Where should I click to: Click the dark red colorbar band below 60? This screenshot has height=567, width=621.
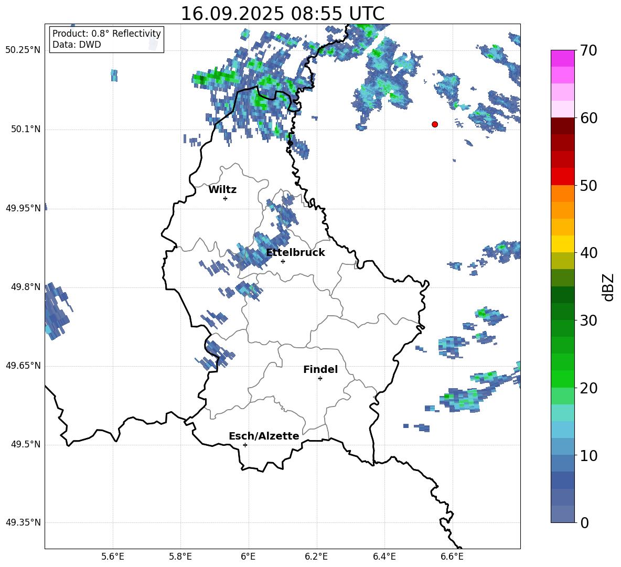[562, 126]
